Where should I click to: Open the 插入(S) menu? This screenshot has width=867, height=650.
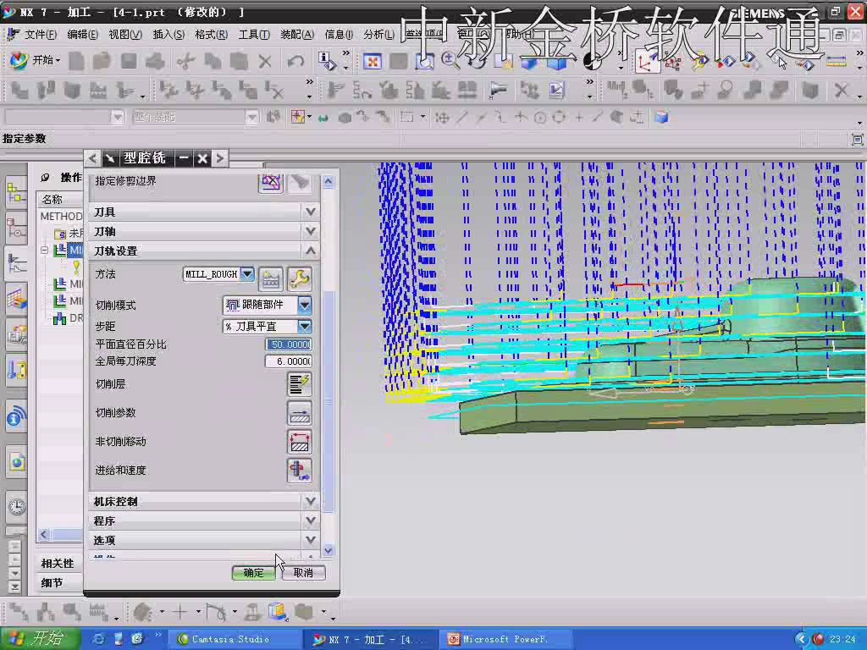[168, 35]
